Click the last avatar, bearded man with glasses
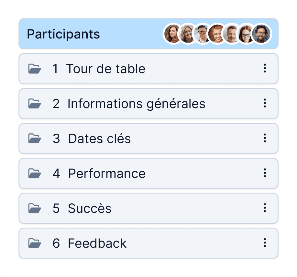 tap(261, 34)
